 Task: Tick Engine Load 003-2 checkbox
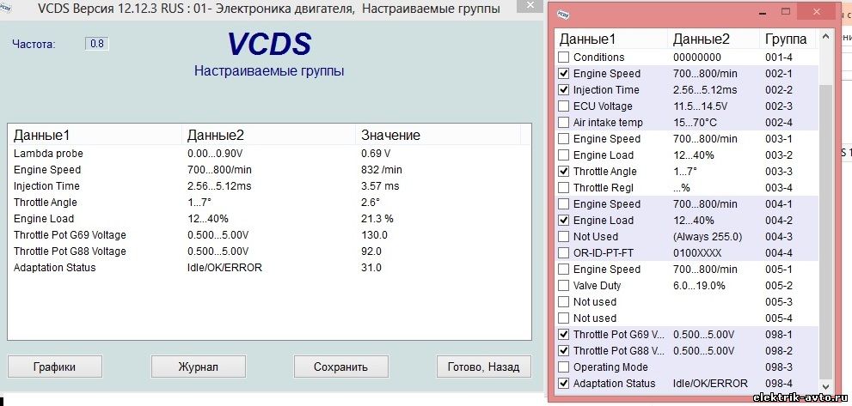[564, 155]
